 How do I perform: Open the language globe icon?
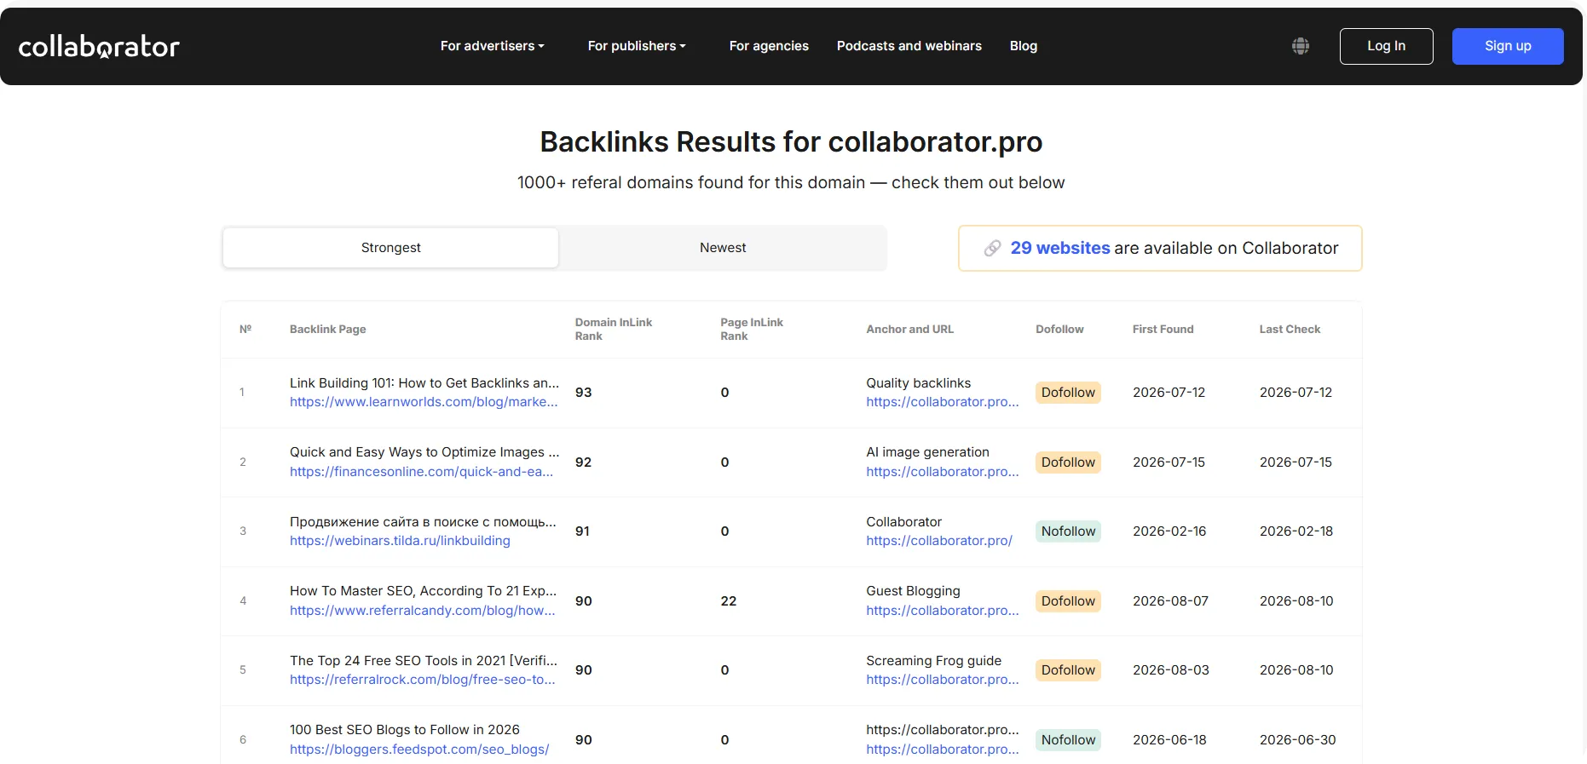1300,46
